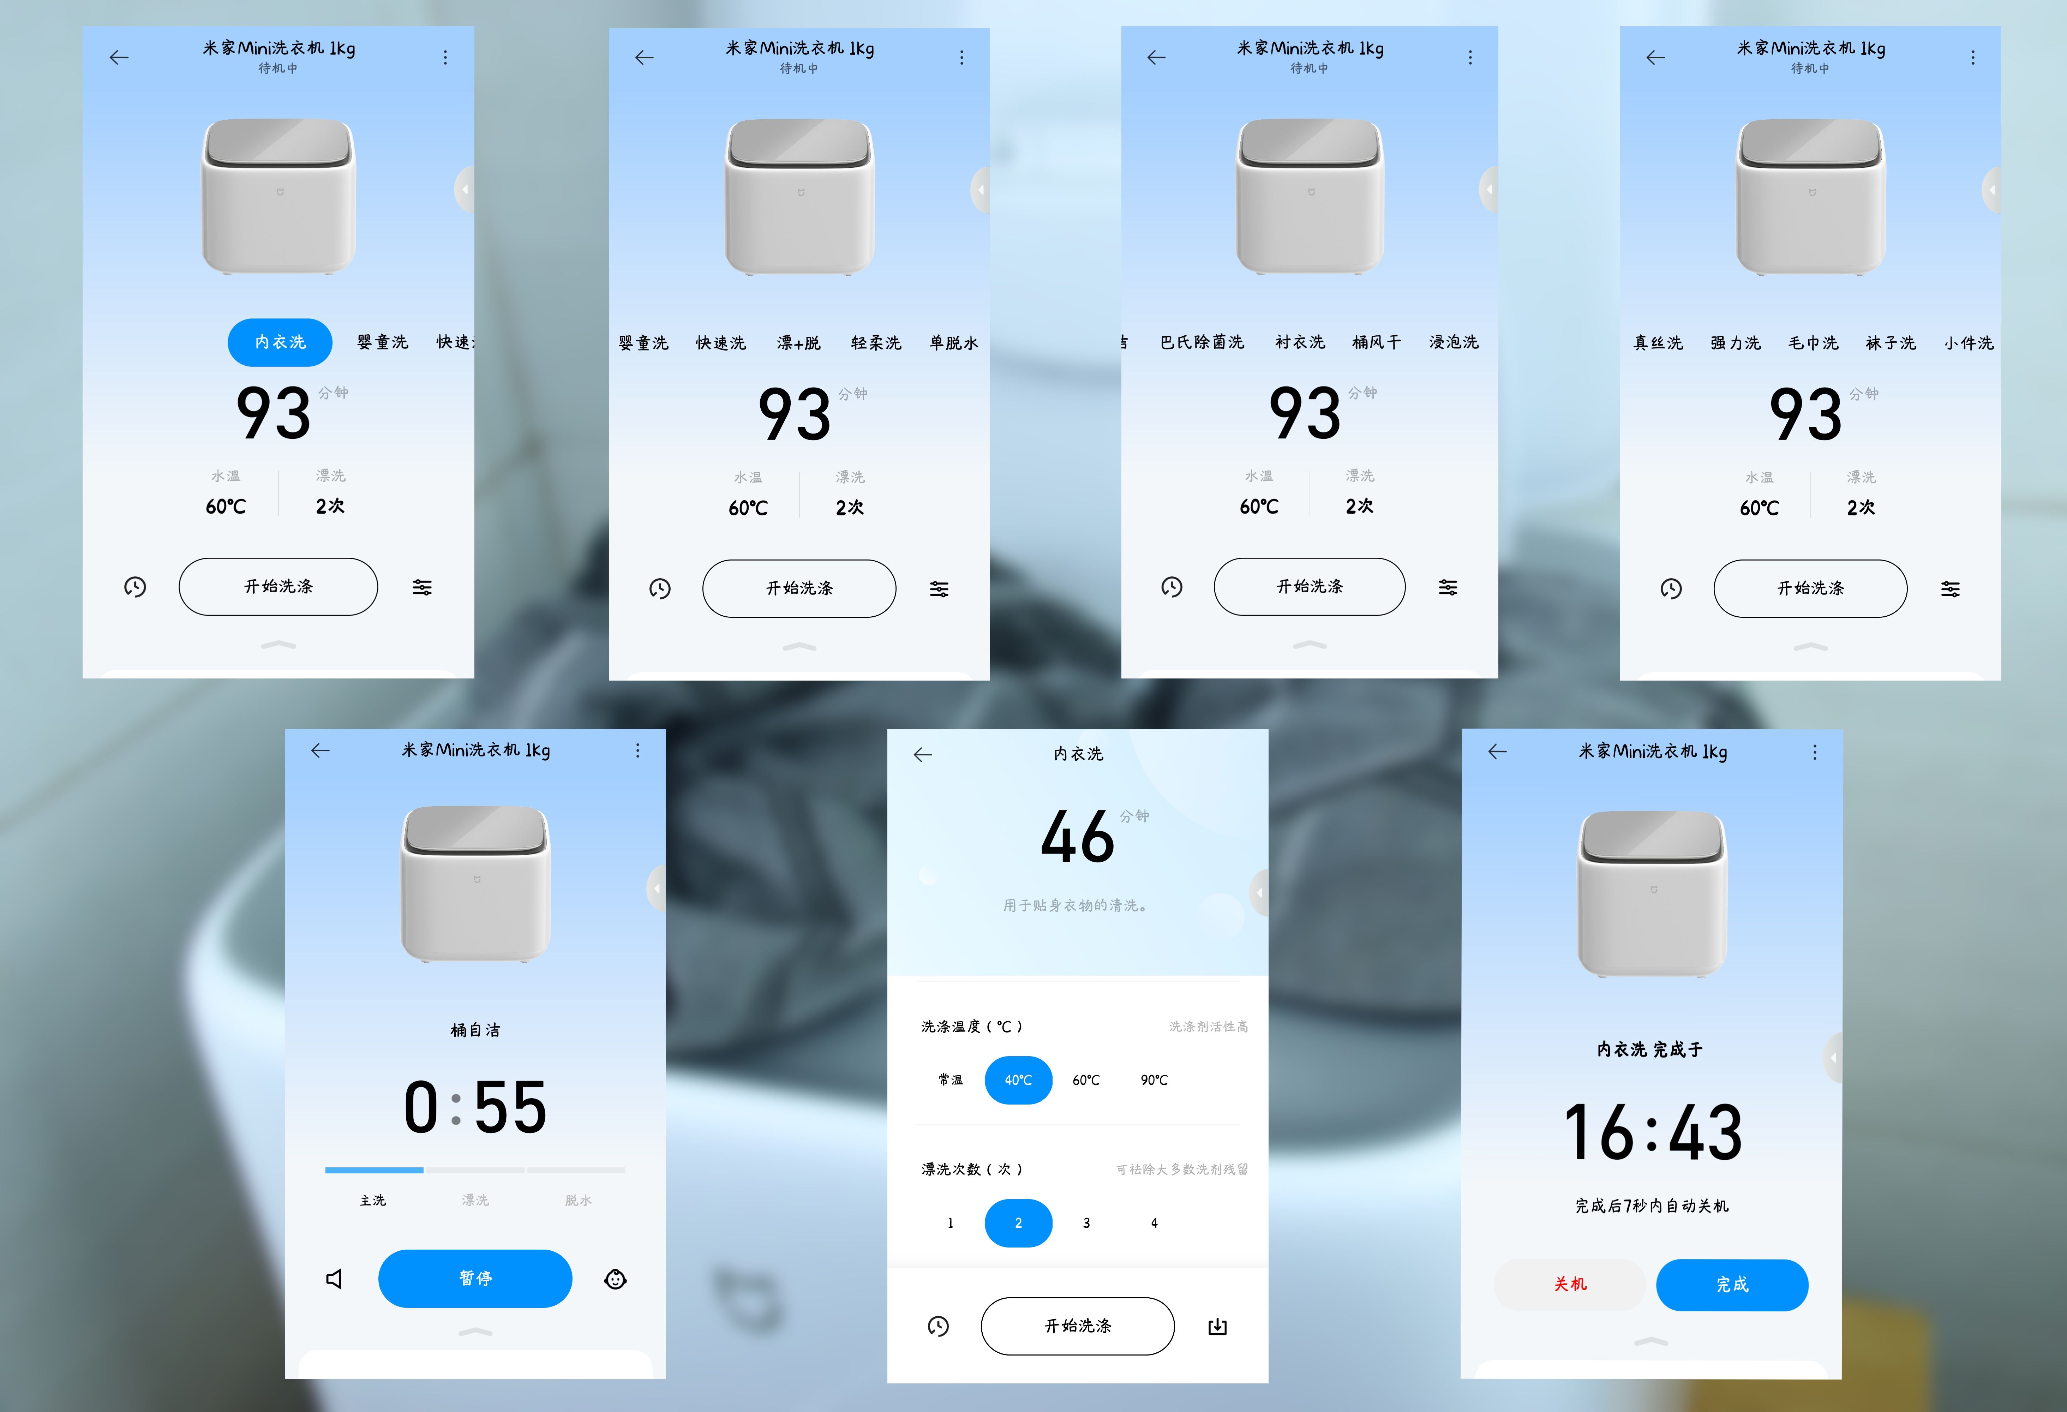
Task: Tap 开始洗涤 on highlighted 内衣洗 pill screen
Action: tap(278, 587)
